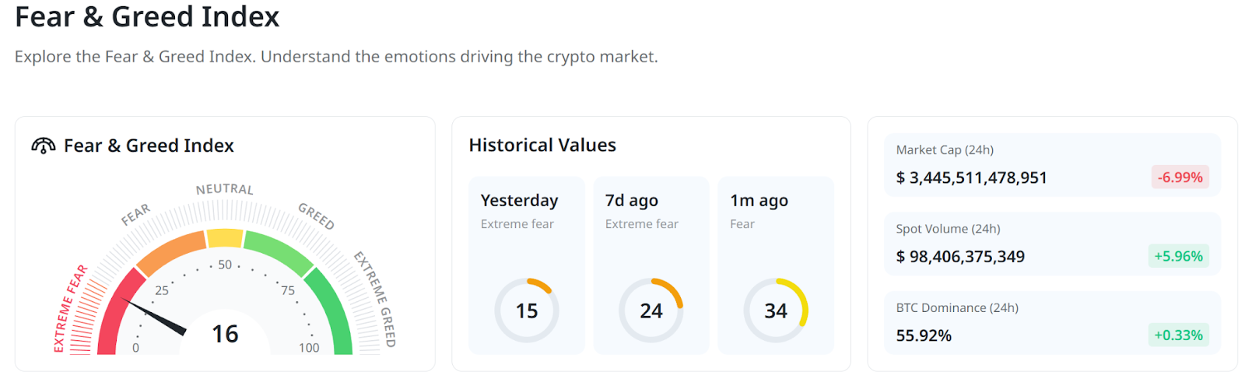The image size is (1245, 379).
Task: Select the 1m ago historical value heading
Action: click(x=759, y=201)
